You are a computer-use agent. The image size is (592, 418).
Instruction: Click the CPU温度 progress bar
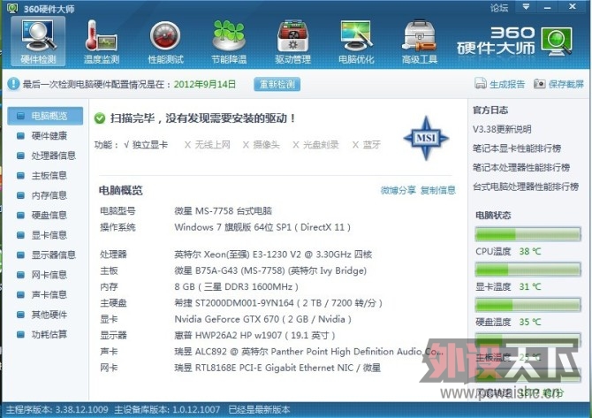(527, 234)
